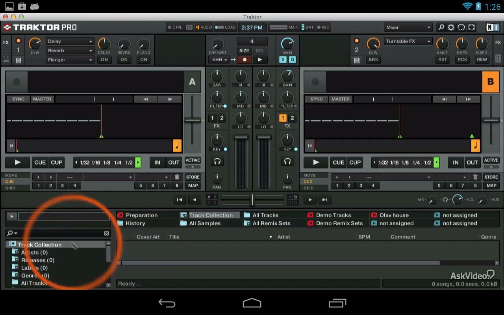The height and width of the screenshot is (315, 504).
Task: Enable SYNC on Deck A
Action: [x=18, y=99]
